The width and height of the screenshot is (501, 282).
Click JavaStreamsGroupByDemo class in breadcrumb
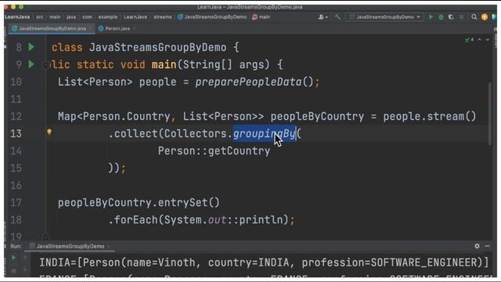pyautogui.click(x=212, y=17)
